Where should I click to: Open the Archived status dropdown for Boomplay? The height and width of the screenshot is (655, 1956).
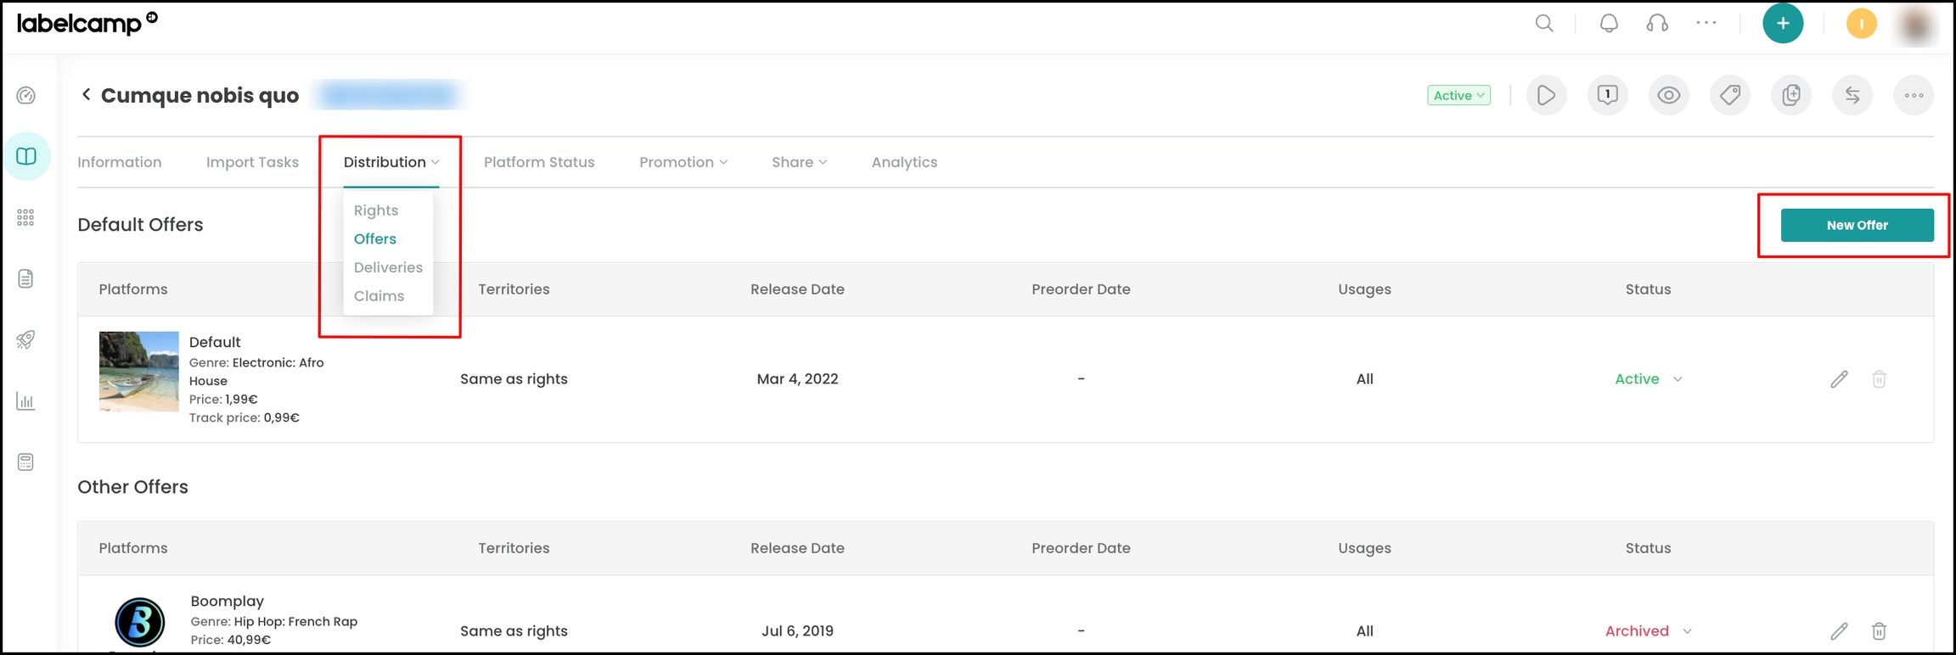(x=1648, y=631)
